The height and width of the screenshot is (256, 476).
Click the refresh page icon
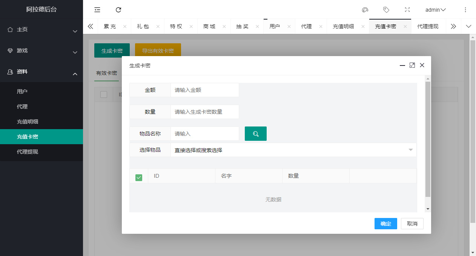(118, 10)
